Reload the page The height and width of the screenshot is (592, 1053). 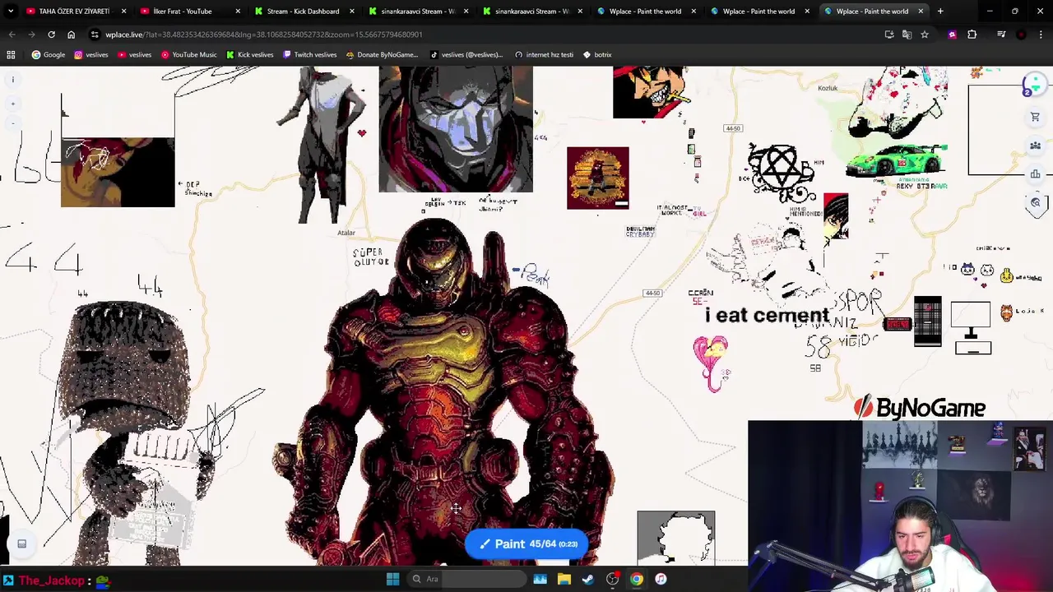(51, 35)
